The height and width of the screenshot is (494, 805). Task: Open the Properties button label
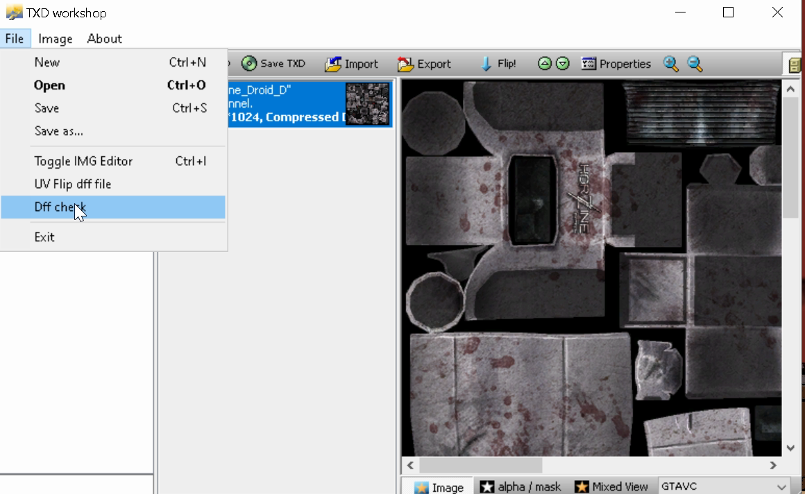[625, 64]
